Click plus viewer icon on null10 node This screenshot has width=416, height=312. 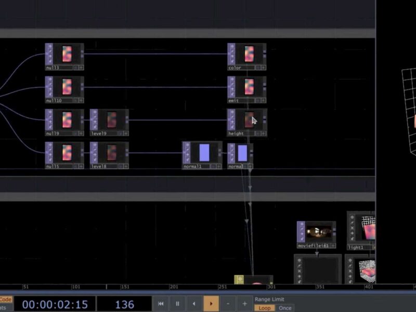click(x=81, y=100)
